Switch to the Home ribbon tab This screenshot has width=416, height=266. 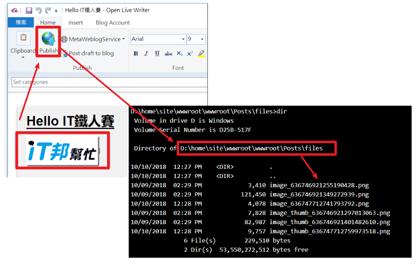coord(48,23)
